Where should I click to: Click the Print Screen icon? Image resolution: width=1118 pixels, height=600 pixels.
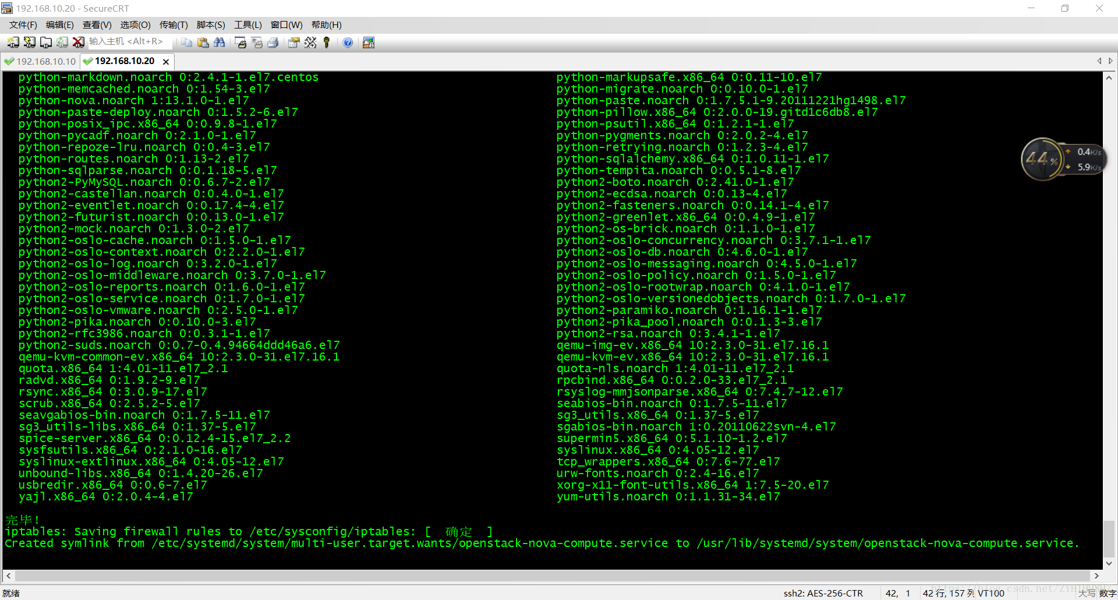[240, 43]
